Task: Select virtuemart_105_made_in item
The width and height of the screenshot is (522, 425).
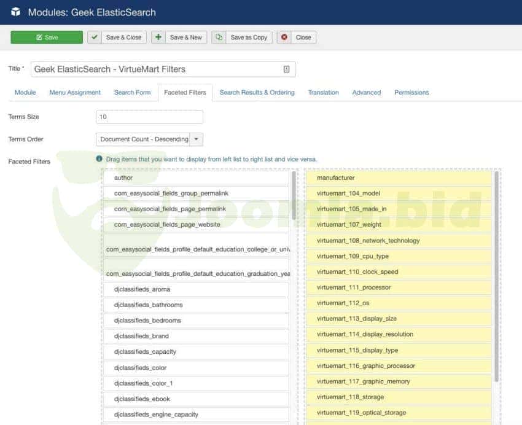Action: pyautogui.click(x=399, y=209)
